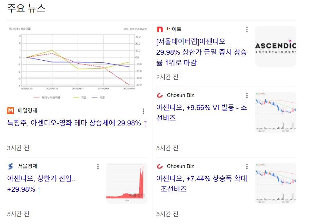This screenshot has height=224, width=316.
Task: Click the 3시간 전 timestamp
Action: point(18,148)
